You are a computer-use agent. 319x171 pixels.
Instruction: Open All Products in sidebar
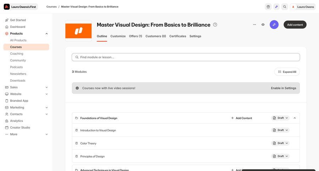click(x=18, y=40)
